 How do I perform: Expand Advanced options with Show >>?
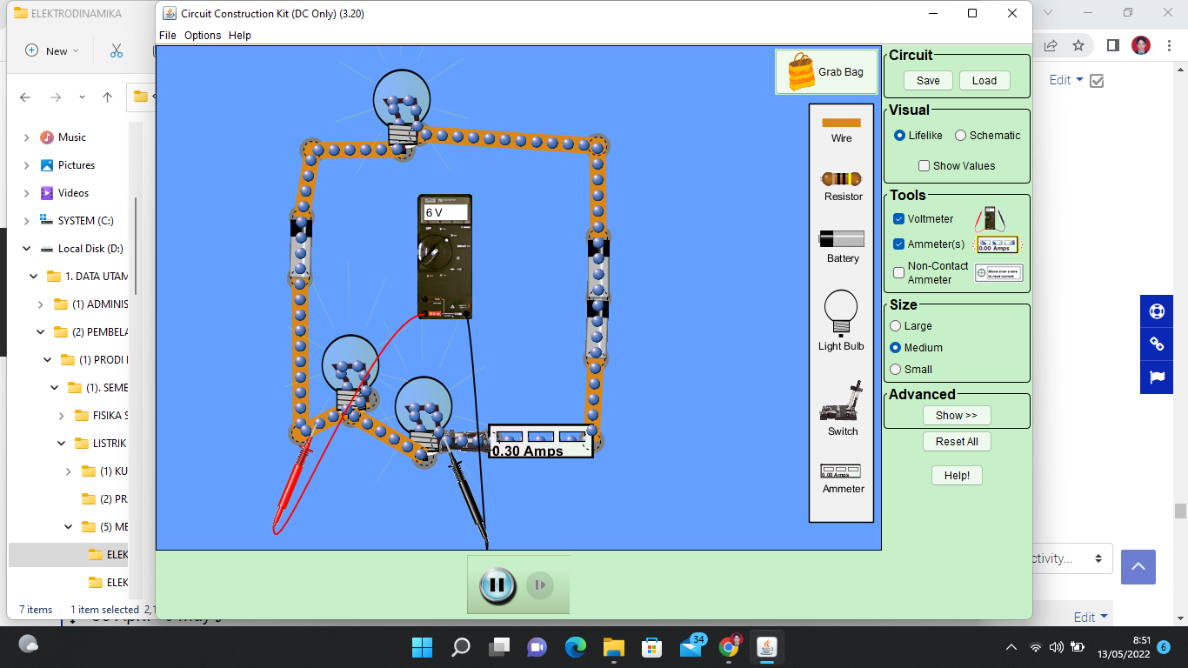957,416
